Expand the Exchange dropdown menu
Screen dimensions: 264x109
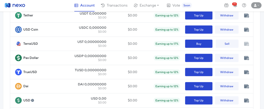(x=146, y=5)
